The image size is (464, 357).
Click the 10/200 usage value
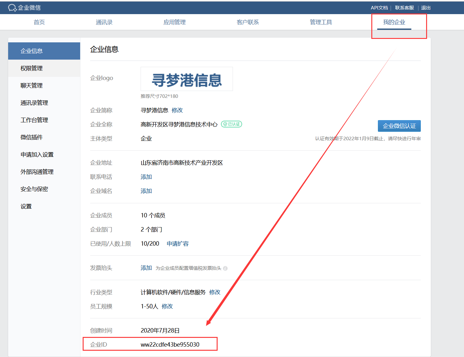[150, 243]
